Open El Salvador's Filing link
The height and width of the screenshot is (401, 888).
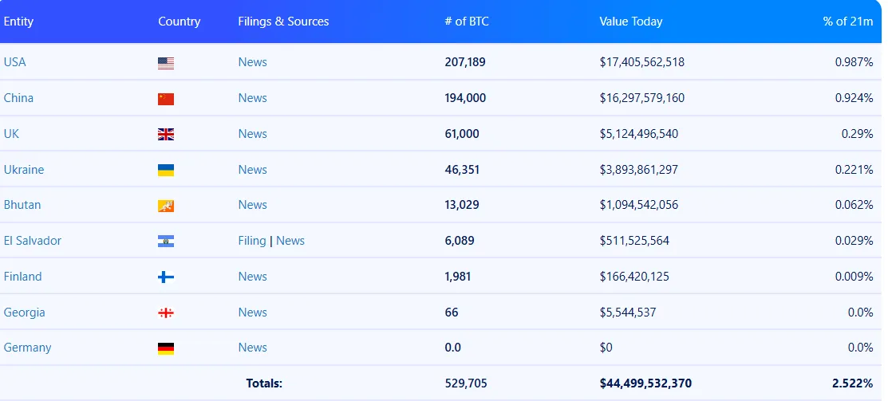(252, 241)
